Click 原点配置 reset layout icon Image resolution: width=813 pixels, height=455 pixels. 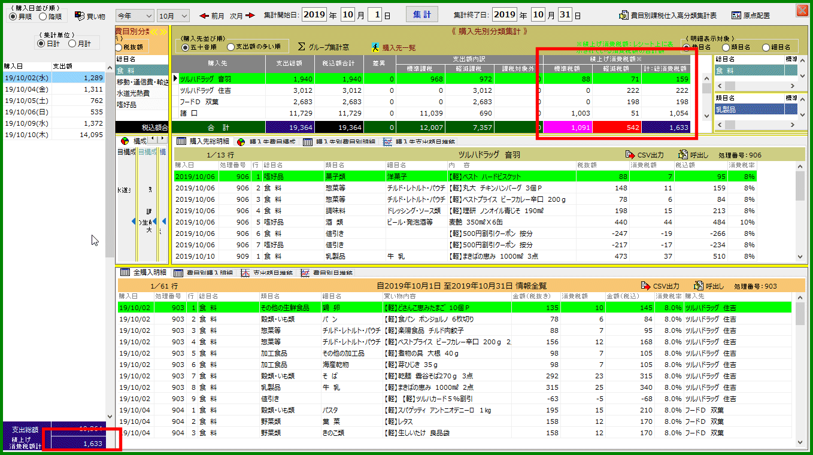pos(736,16)
